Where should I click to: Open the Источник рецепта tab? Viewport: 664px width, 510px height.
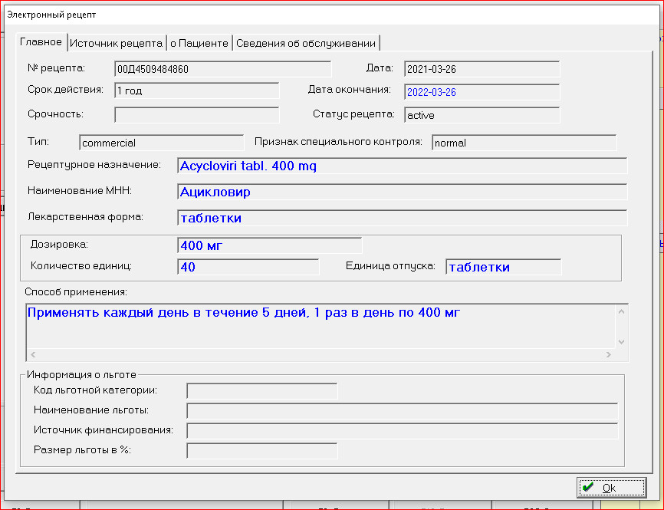coord(116,43)
